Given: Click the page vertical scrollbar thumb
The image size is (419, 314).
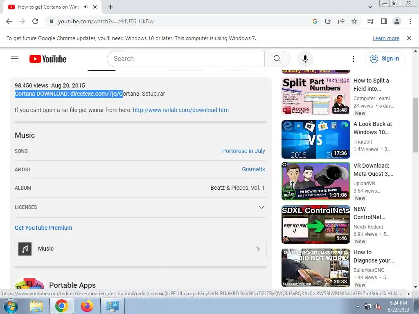Looking at the screenshot, I should point(415,125).
